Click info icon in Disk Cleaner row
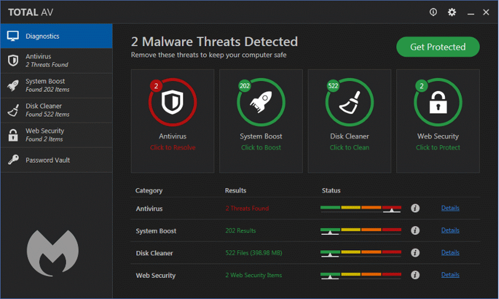 (415, 253)
